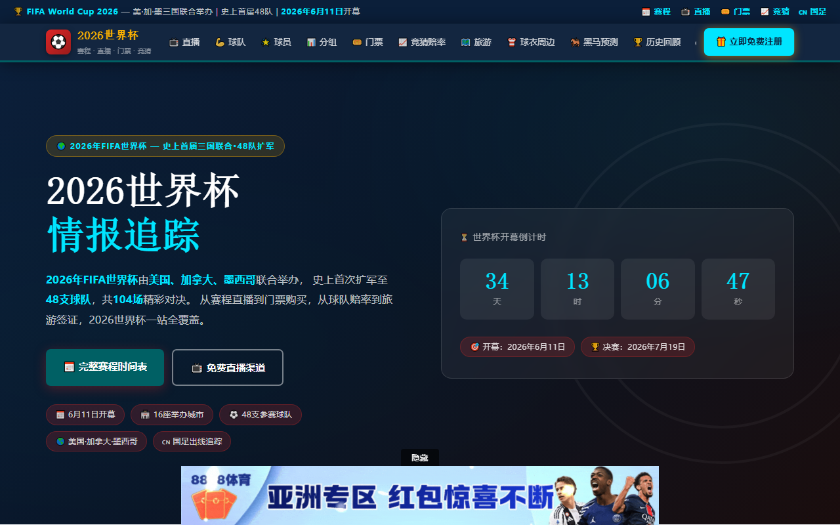Click the 决赛：2026年7月19日 pill
Image resolution: width=840 pixels, height=525 pixels.
click(638, 346)
